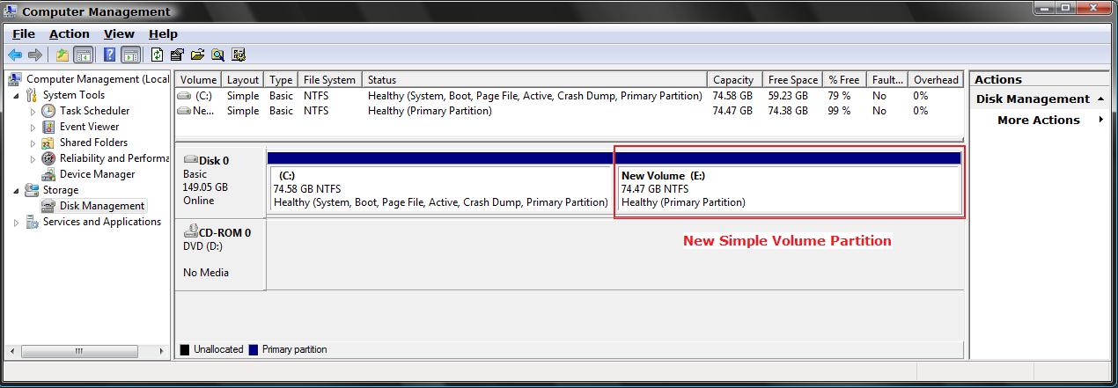Image resolution: width=1118 pixels, height=388 pixels.
Task: Open the Properties toolbar icon
Action: click(177, 55)
